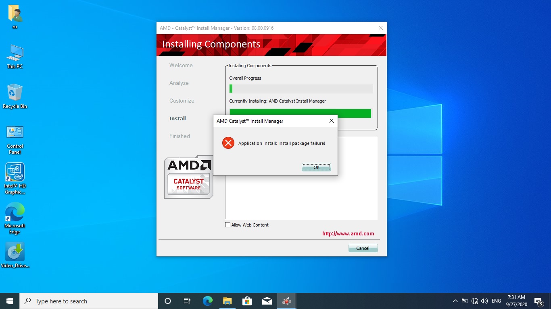Close the AMD Catalyst Install Manager error dialog
Screen dimensions: 551x309
(x=332, y=121)
